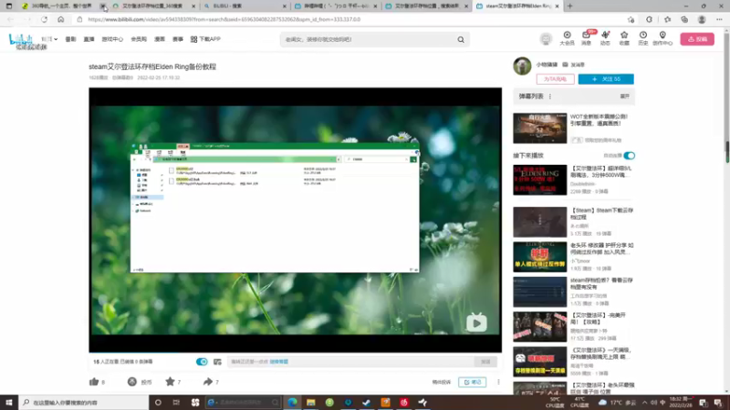Open the Task View taskbar icon

coord(176,402)
